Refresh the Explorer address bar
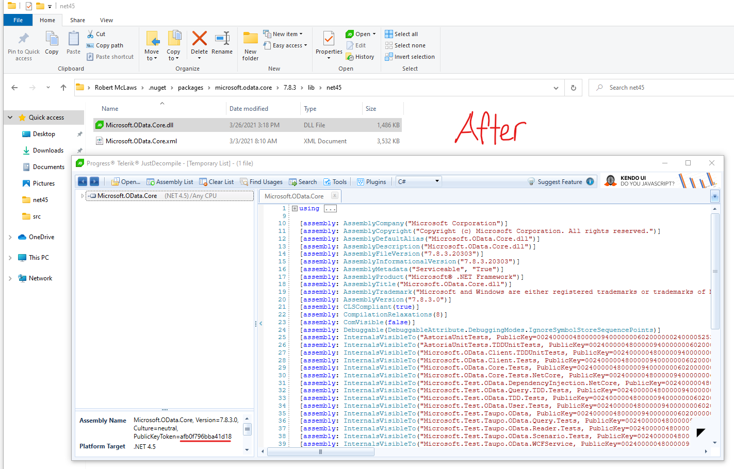 [x=574, y=88]
